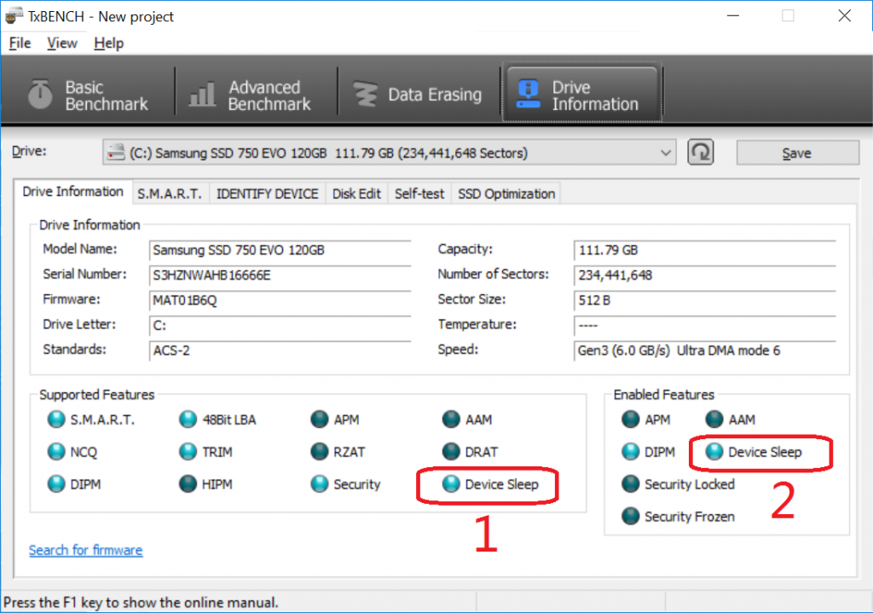Image resolution: width=873 pixels, height=613 pixels.
Task: Switch to the S.M.A.R.T. tab
Action: click(x=170, y=194)
